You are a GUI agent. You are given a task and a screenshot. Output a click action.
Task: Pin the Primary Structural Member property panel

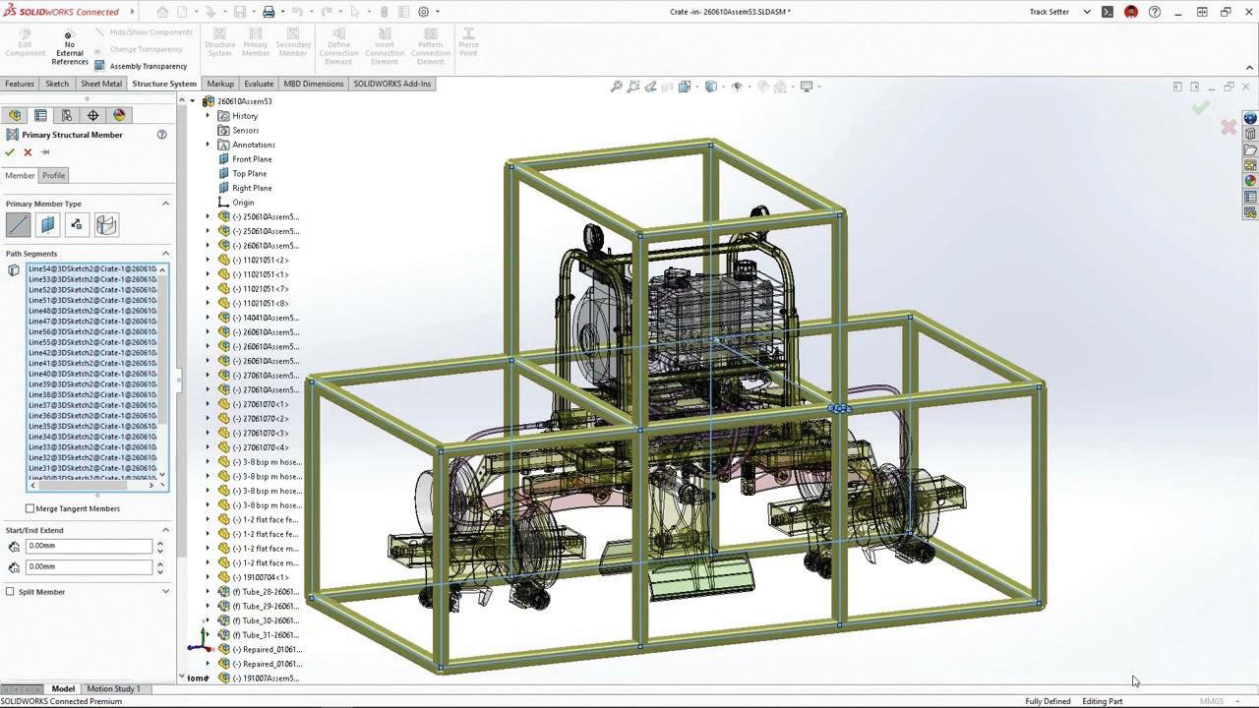tap(45, 152)
